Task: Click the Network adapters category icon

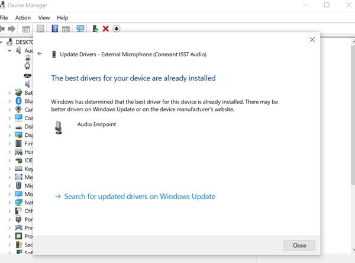Action: [x=18, y=203]
